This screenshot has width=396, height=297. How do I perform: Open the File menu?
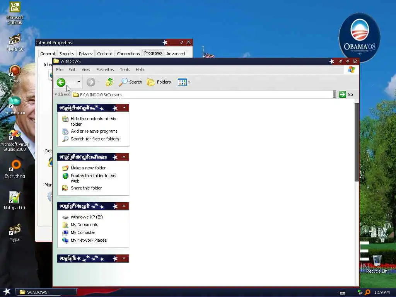tap(59, 70)
